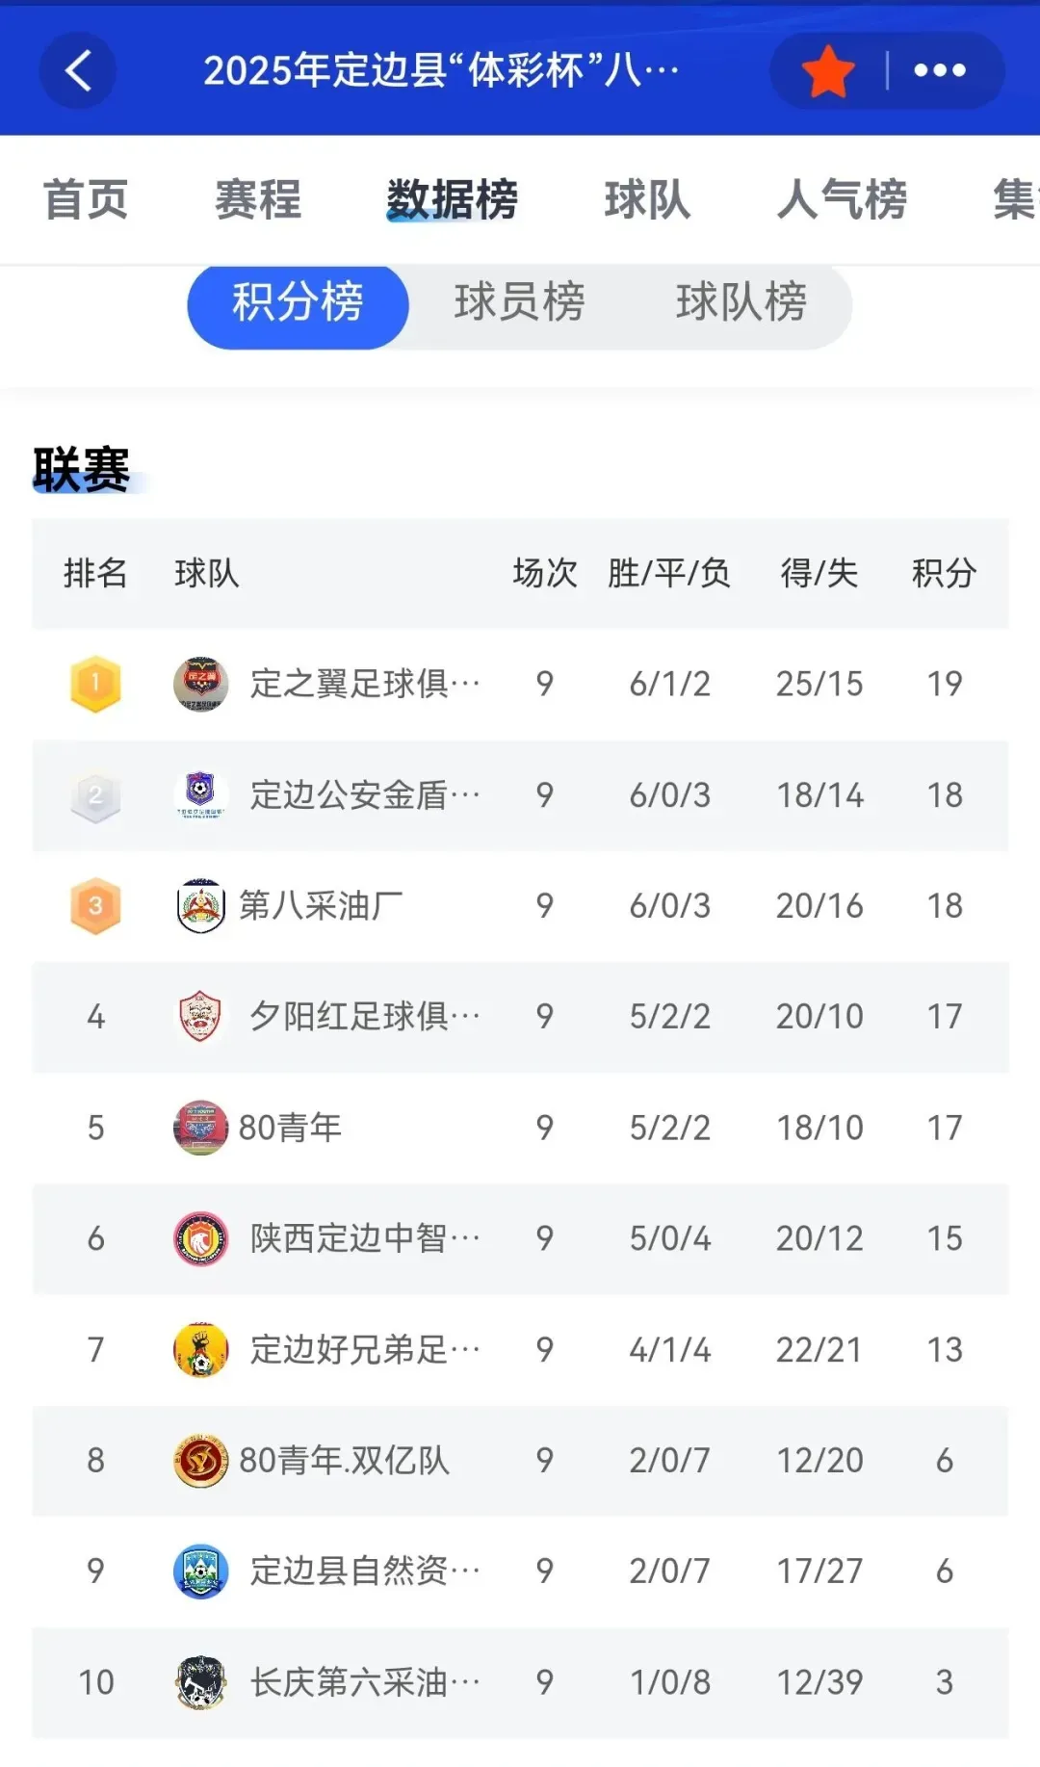Open 定之翼足球俱乐部 team logo
Viewport: 1040px width, 1767px height.
[x=200, y=684]
